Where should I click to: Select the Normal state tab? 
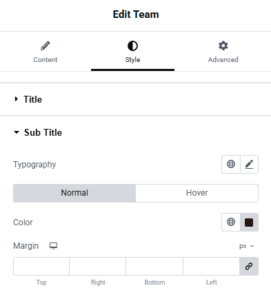point(74,193)
